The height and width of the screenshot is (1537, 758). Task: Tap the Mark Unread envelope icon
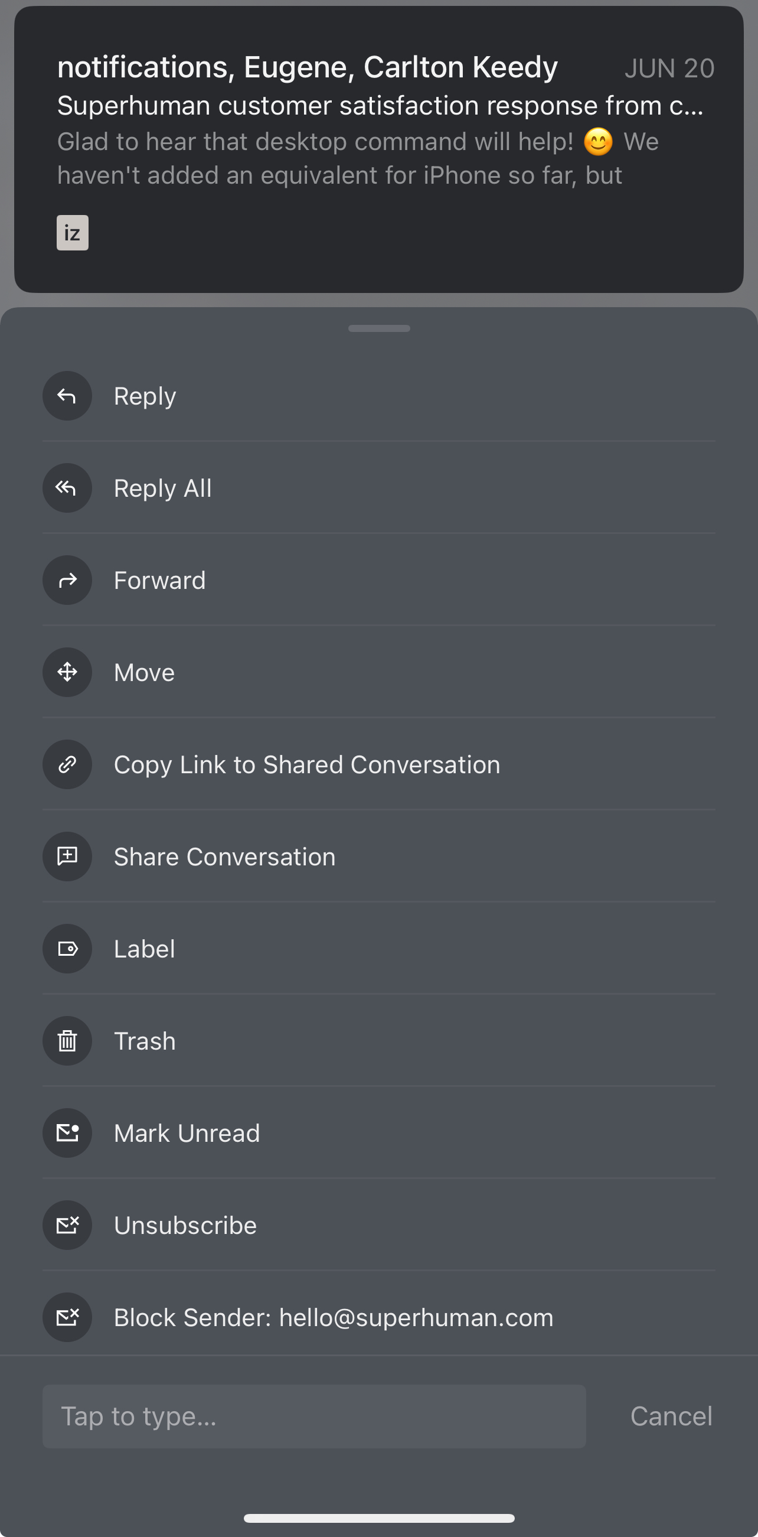tap(67, 1133)
